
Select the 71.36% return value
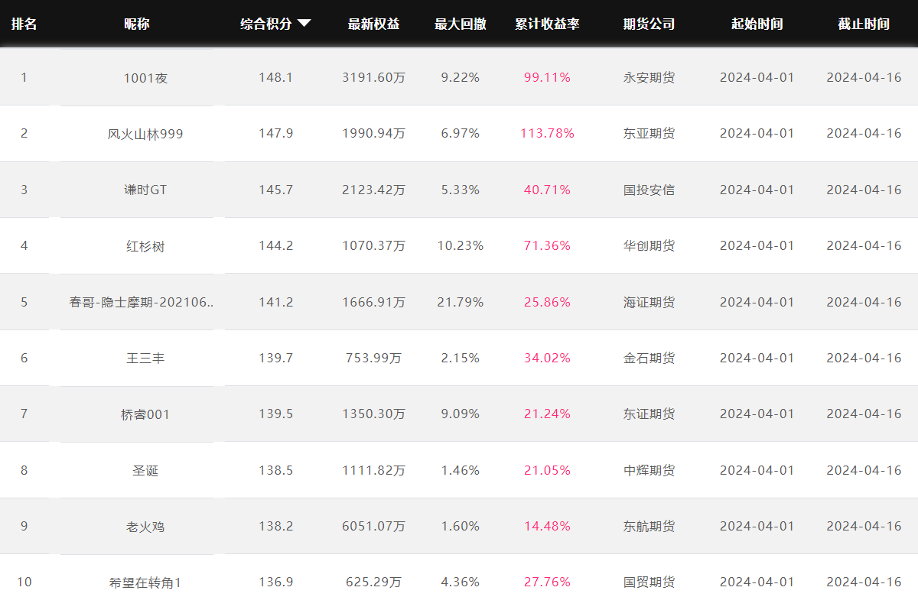(547, 245)
